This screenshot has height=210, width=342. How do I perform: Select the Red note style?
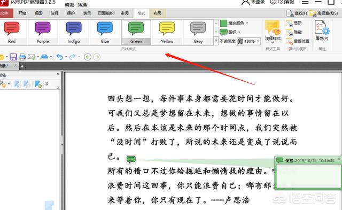12,32
